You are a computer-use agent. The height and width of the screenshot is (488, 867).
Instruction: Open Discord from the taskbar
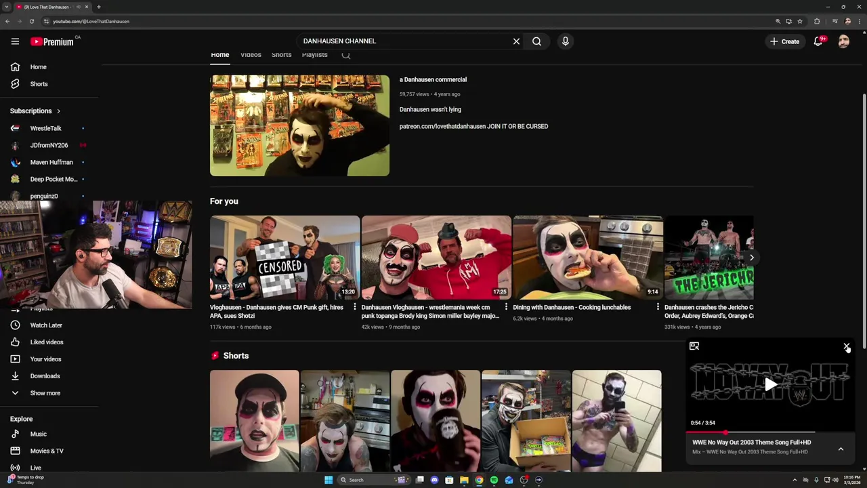[x=434, y=480]
